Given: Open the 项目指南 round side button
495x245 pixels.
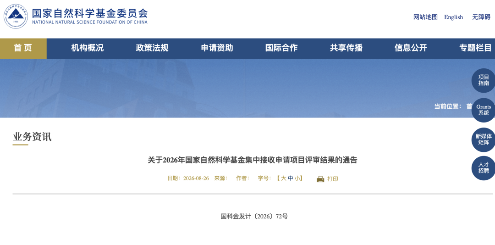Looking at the screenshot, I should point(484,80).
